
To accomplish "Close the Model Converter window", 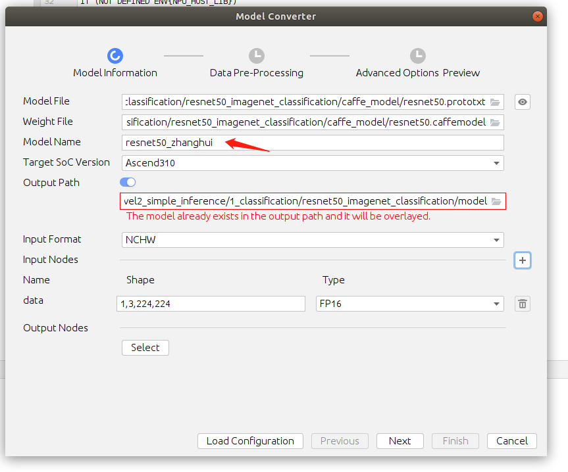I will (x=538, y=16).
